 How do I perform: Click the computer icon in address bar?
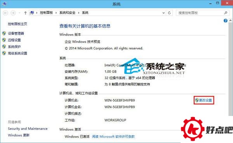coord(32,13)
